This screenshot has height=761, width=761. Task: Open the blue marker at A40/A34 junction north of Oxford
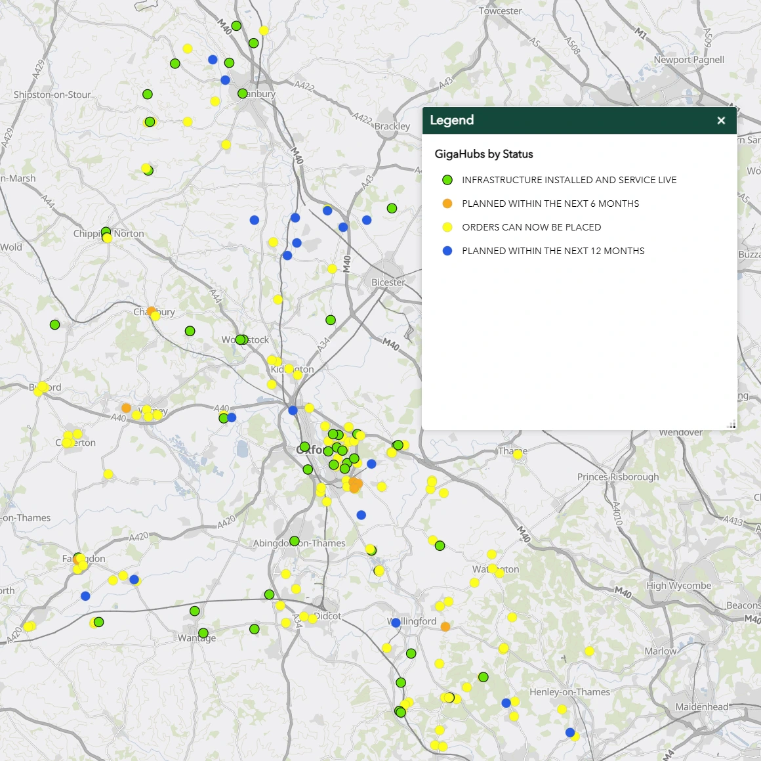coord(293,410)
